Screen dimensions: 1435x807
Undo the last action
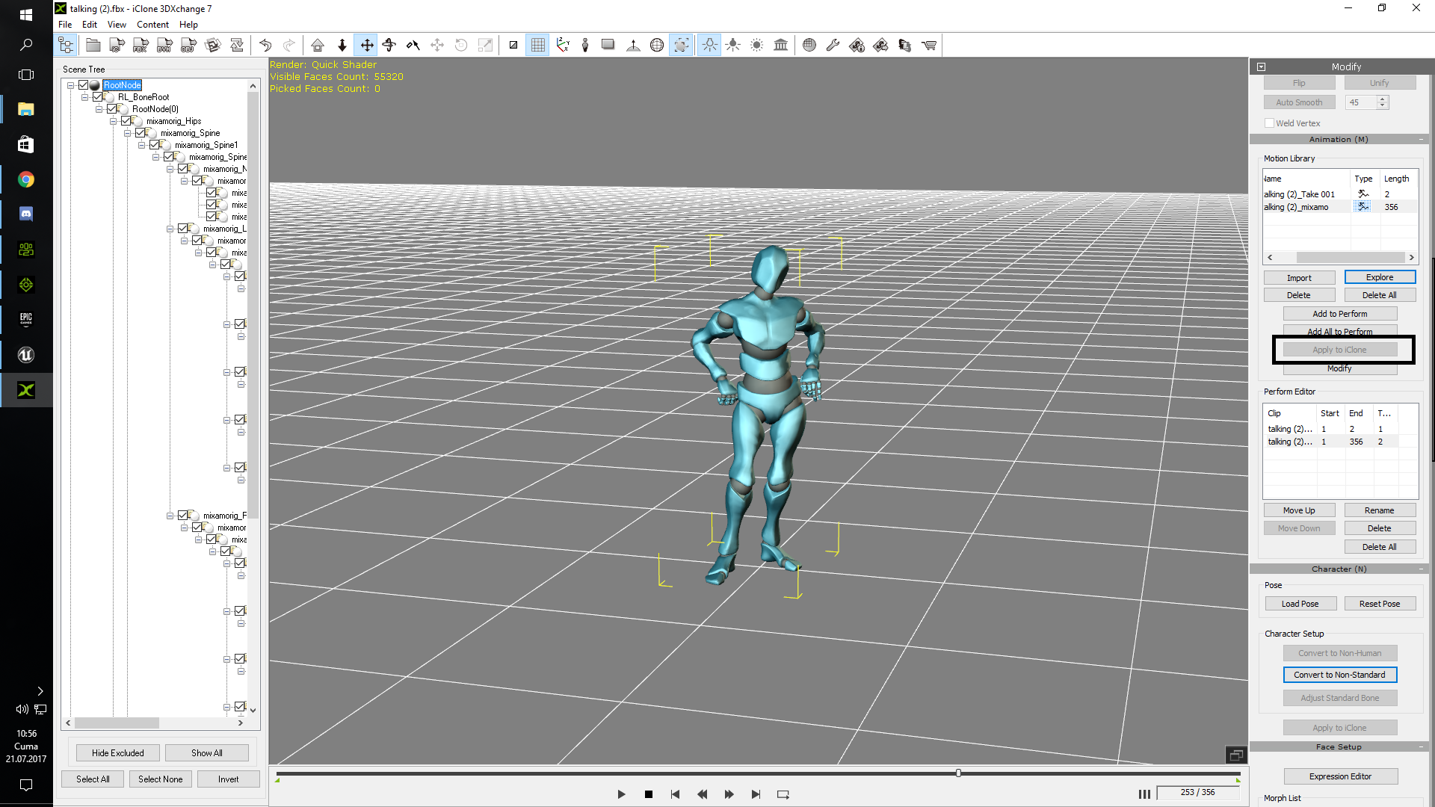(x=265, y=46)
